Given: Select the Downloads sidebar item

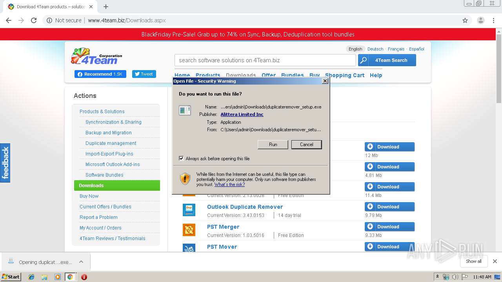Looking at the screenshot, I should click(117, 186).
